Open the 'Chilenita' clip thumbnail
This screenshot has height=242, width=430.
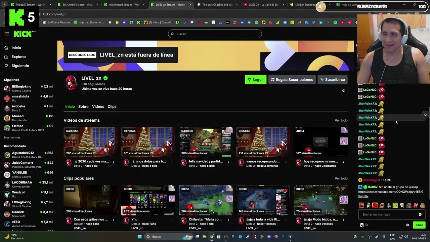click(x=206, y=200)
